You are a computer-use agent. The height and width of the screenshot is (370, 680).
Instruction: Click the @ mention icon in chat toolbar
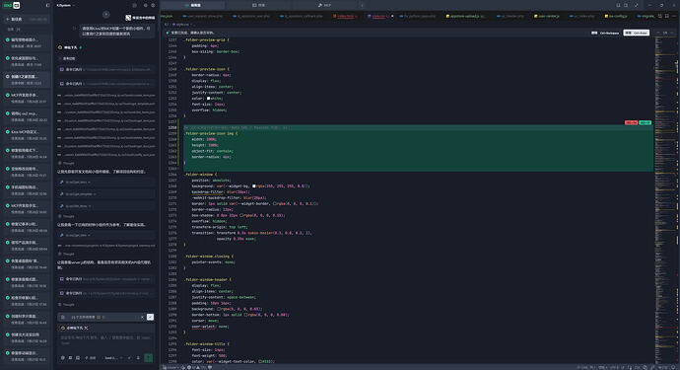tap(63, 358)
